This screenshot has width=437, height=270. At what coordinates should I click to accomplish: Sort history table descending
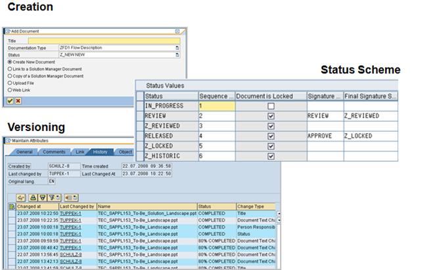click(42, 198)
